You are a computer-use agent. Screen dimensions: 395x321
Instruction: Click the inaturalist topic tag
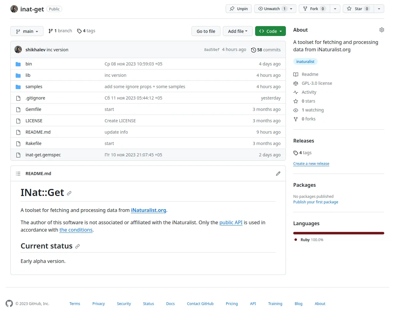tap(305, 61)
